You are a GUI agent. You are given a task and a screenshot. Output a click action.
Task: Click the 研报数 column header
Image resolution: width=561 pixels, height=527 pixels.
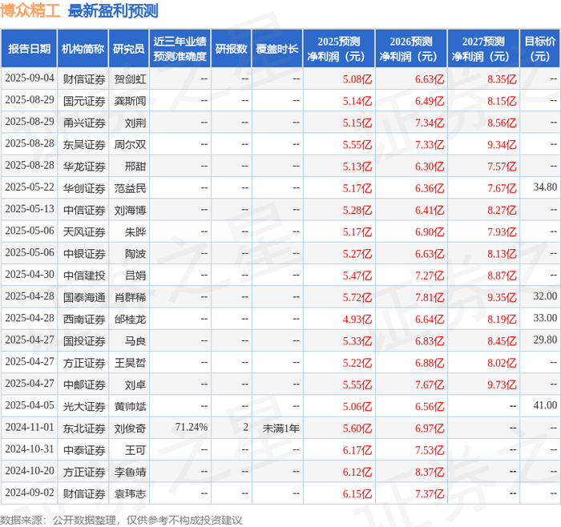pyautogui.click(x=231, y=49)
